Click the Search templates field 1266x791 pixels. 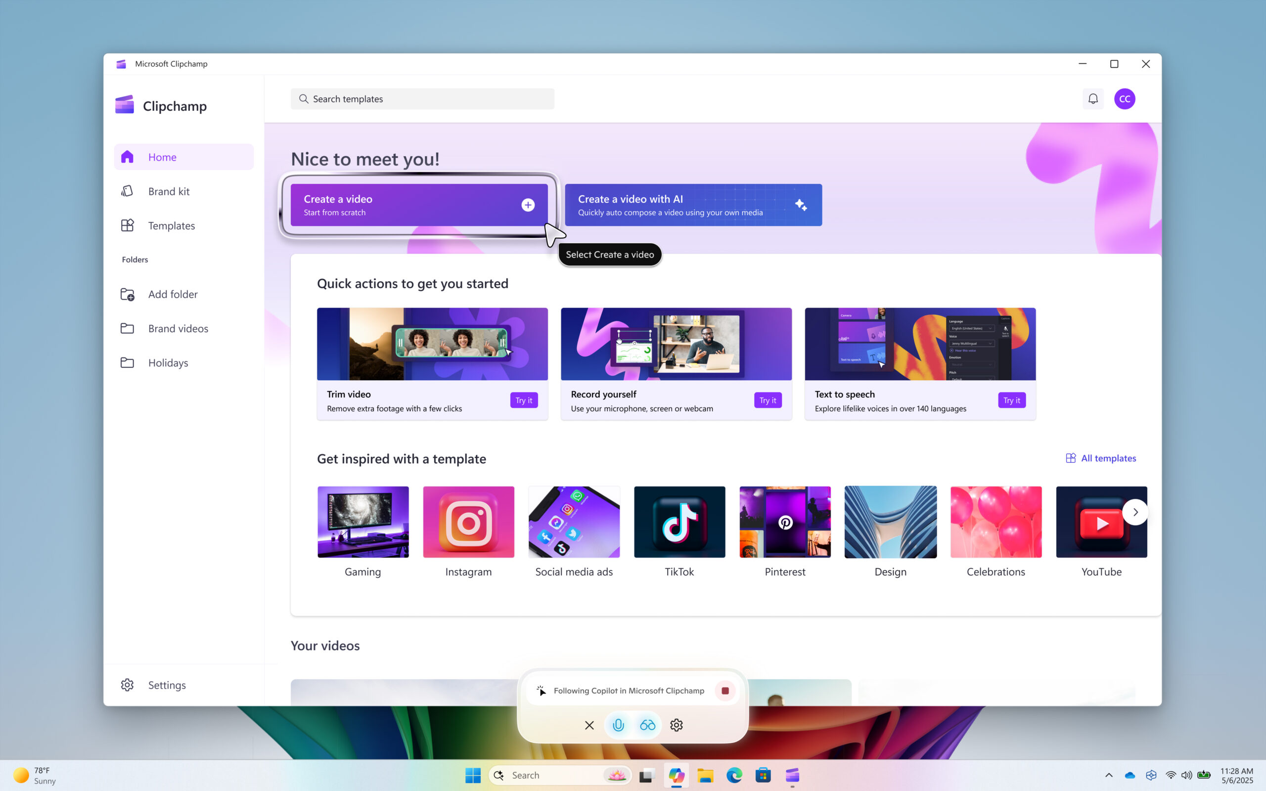click(x=422, y=98)
